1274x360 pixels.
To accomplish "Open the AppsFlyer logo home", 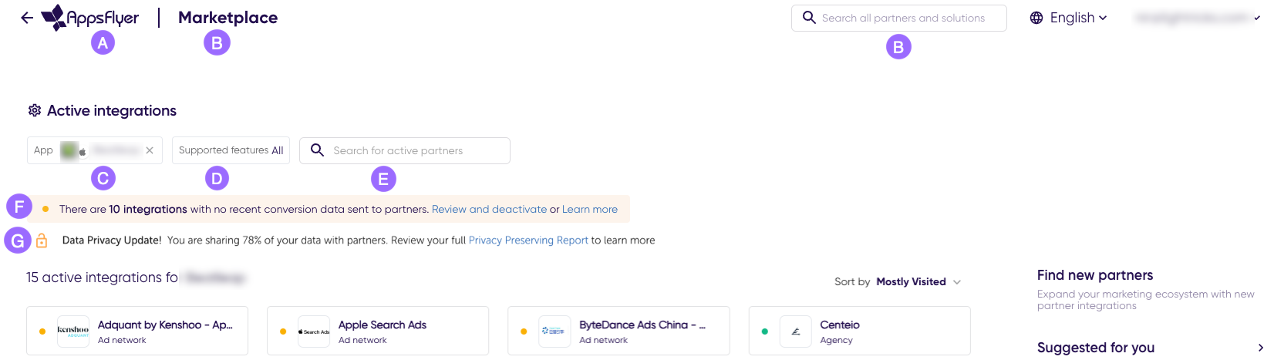I will click(x=90, y=18).
